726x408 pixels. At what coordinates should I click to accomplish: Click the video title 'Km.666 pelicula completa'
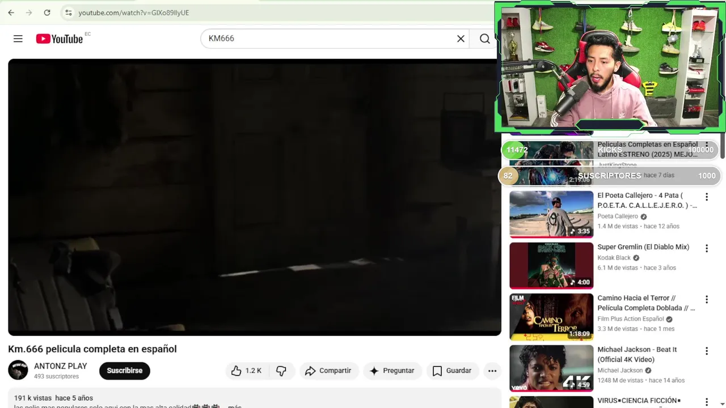[x=92, y=349]
